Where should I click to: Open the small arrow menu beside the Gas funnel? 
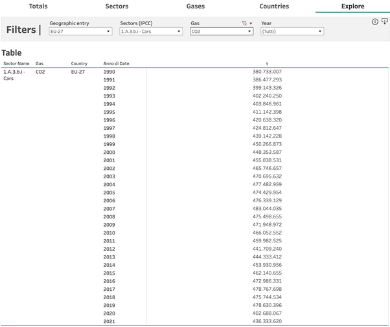[x=251, y=23]
